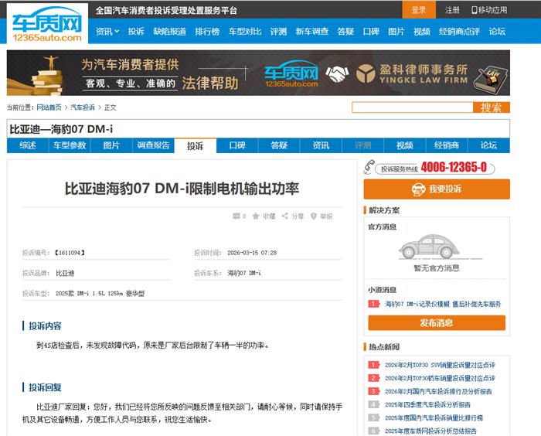Click the 分享 share icon
This screenshot has width=541, height=436.
pyautogui.click(x=285, y=216)
